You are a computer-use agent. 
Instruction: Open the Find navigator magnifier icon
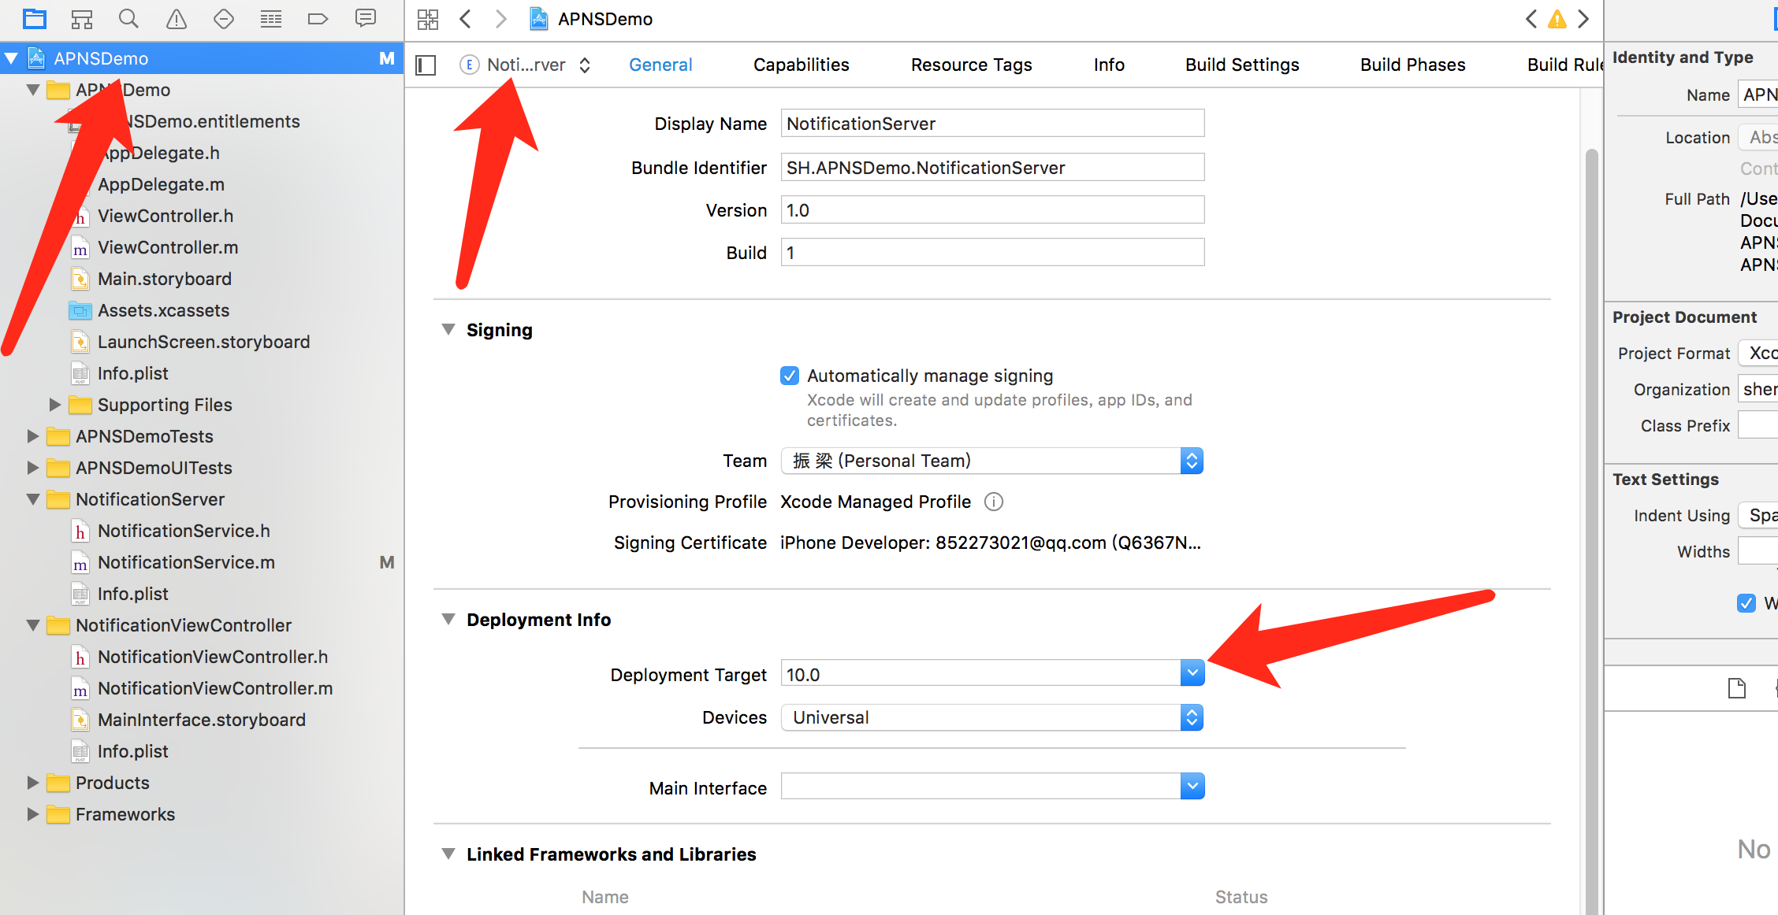click(x=128, y=18)
